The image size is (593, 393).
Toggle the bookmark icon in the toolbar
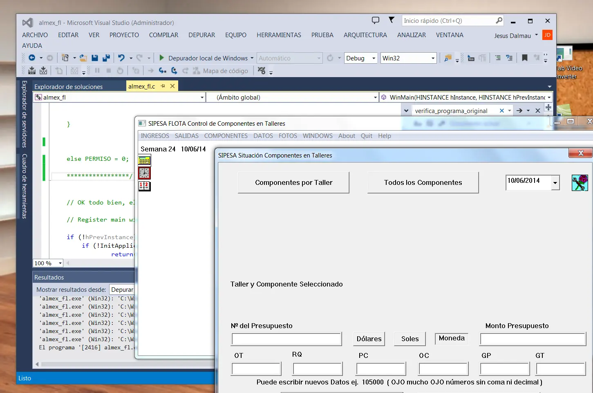point(525,58)
